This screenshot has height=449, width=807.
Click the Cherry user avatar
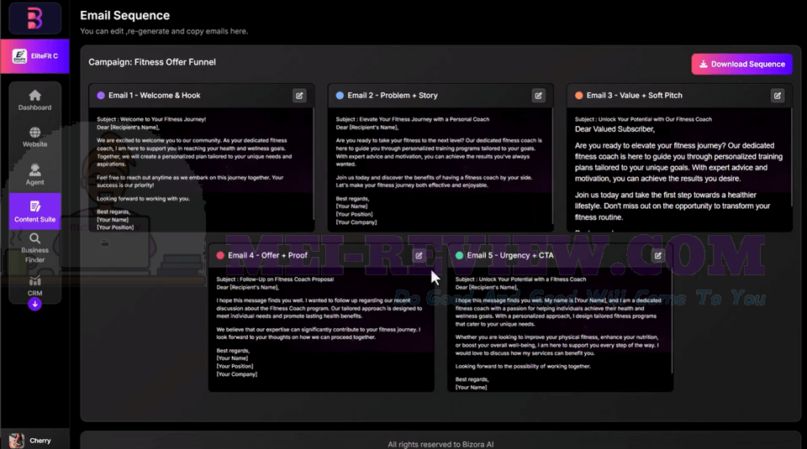pyautogui.click(x=17, y=441)
